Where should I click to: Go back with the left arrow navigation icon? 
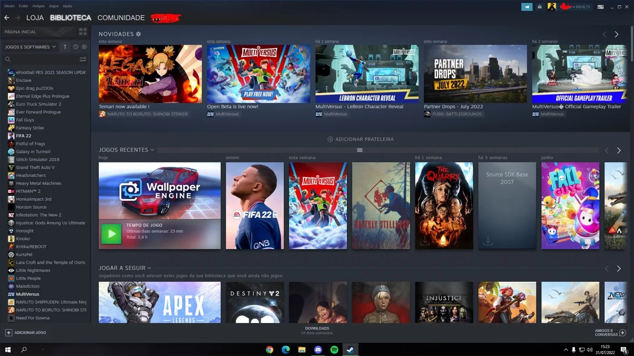(7, 18)
